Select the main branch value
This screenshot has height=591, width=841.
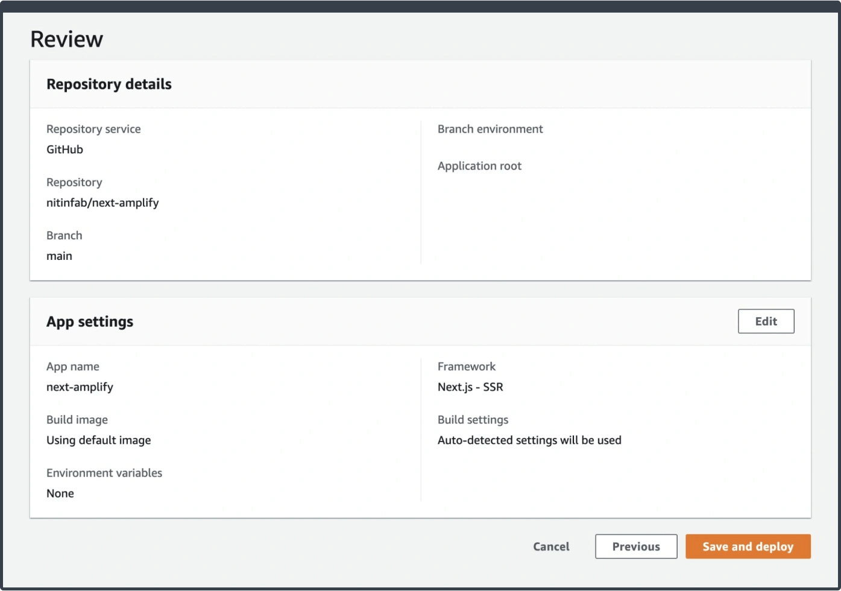(x=59, y=256)
